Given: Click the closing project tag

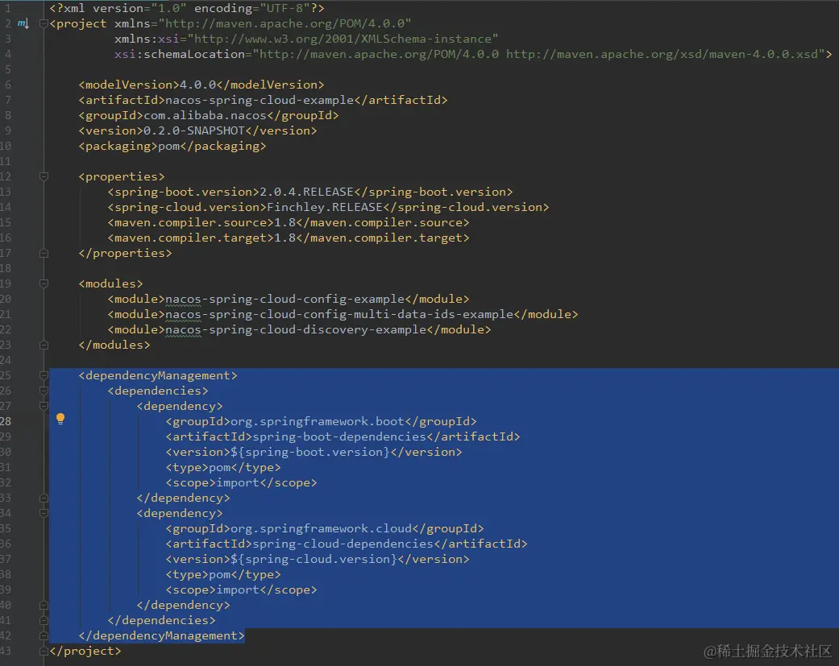Looking at the screenshot, I should pos(85,651).
